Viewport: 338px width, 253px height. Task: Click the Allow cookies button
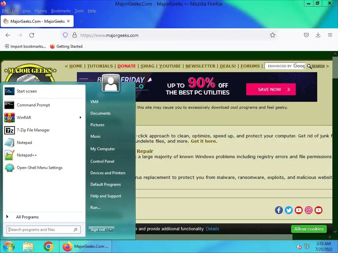(x=309, y=229)
